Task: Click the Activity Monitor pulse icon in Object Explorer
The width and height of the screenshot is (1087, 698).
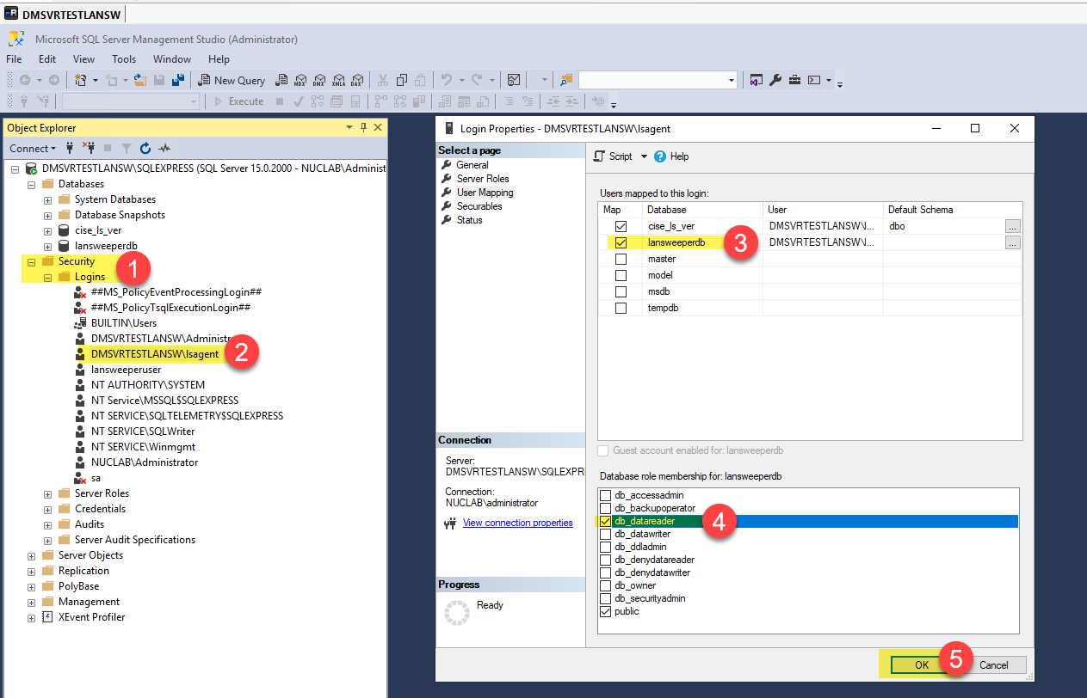Action: 164,148
